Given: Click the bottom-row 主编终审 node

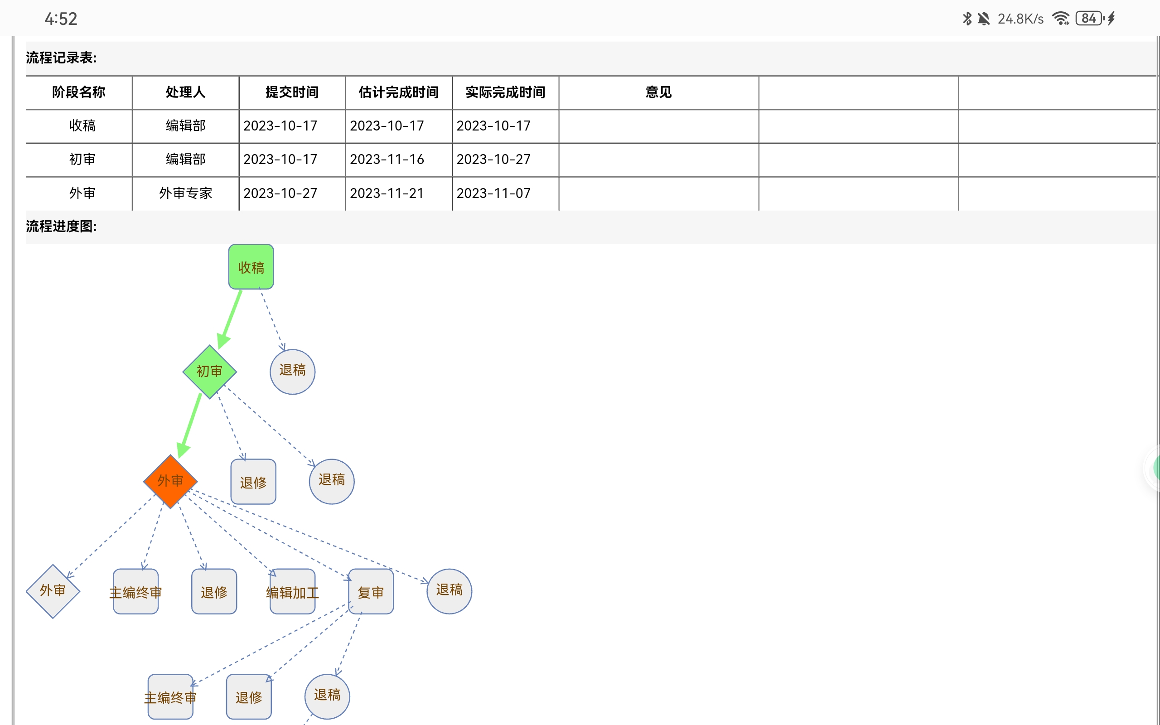Looking at the screenshot, I should [170, 697].
